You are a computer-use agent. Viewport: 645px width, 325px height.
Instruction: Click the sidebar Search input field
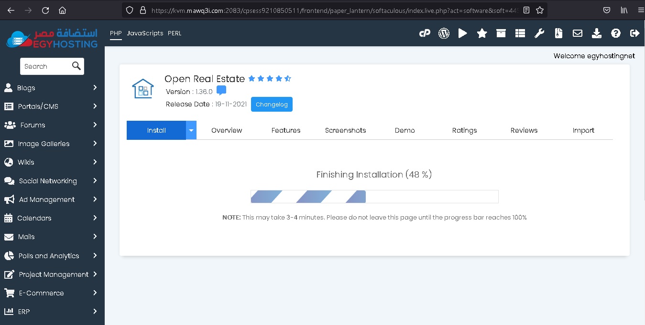coord(45,66)
